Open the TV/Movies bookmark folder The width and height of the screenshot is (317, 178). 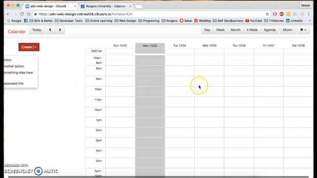(274, 21)
